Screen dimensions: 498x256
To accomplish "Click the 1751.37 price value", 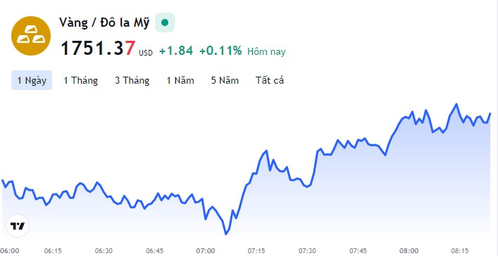I will [x=98, y=49].
